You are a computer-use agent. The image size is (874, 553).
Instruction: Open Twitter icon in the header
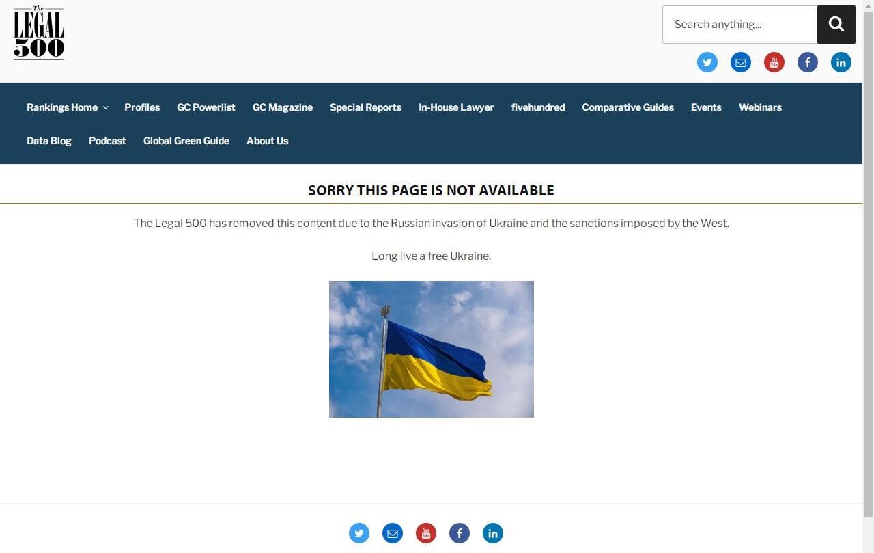pos(707,62)
